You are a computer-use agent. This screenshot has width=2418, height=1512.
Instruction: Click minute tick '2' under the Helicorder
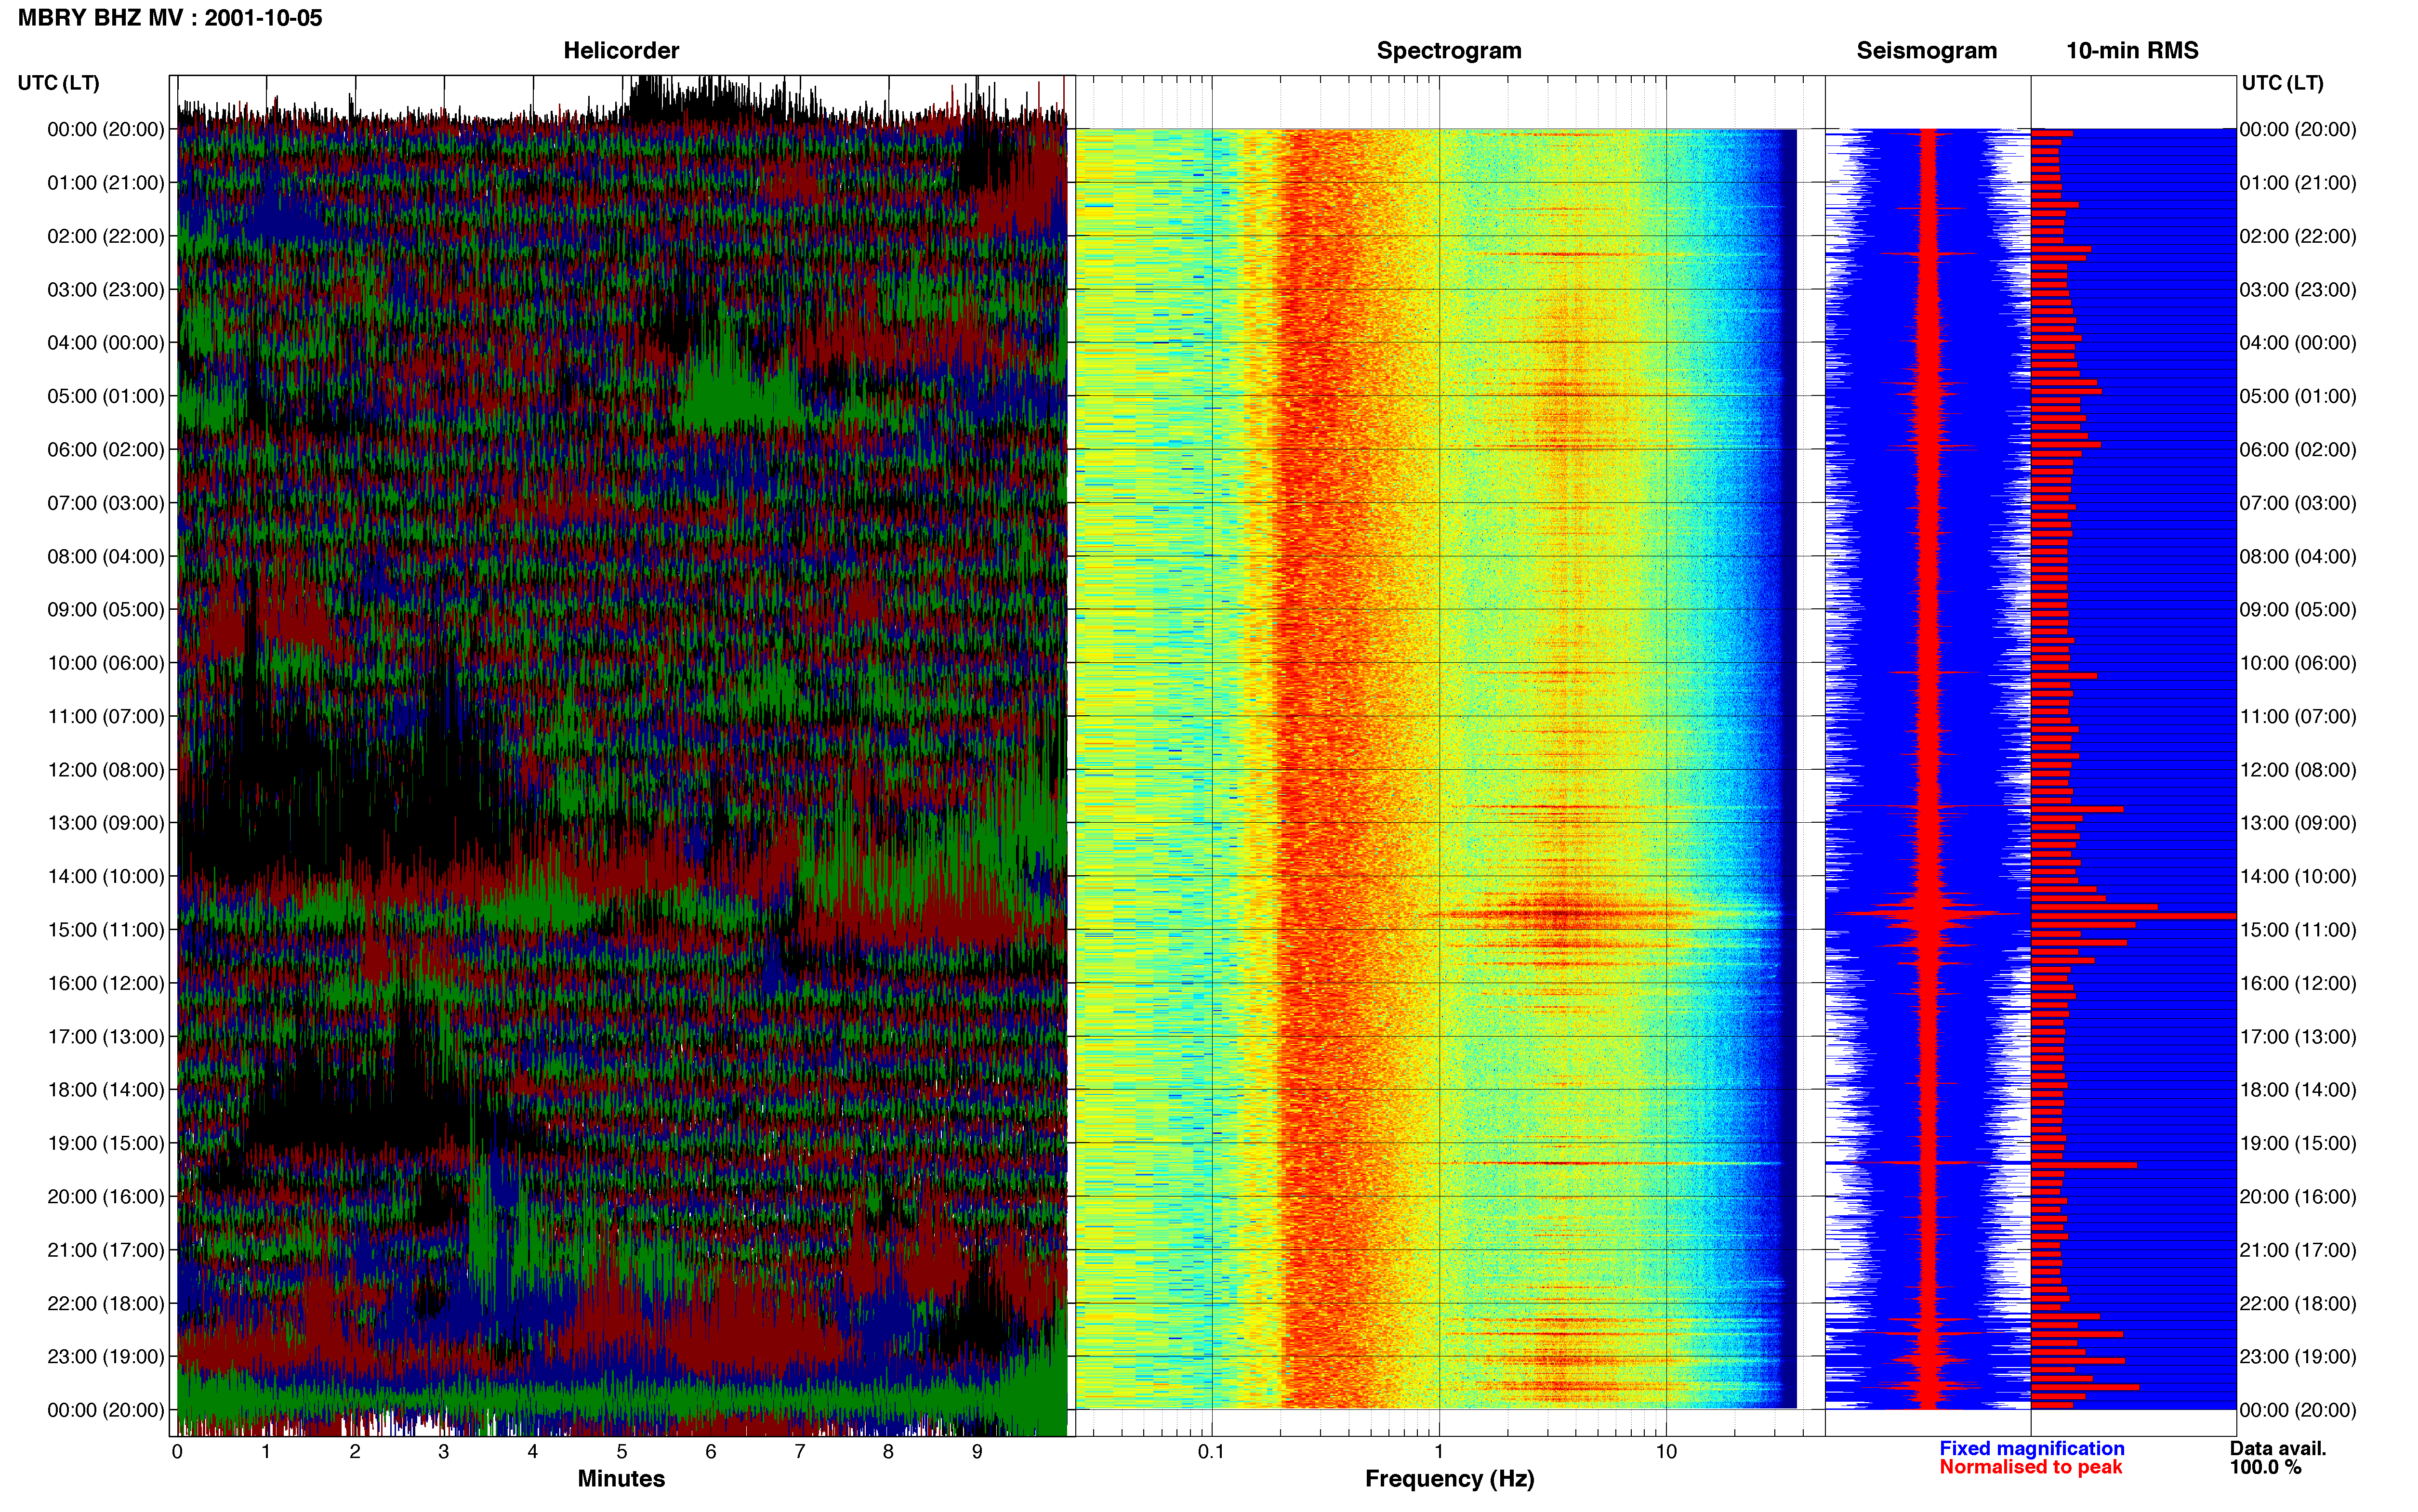click(x=355, y=1451)
